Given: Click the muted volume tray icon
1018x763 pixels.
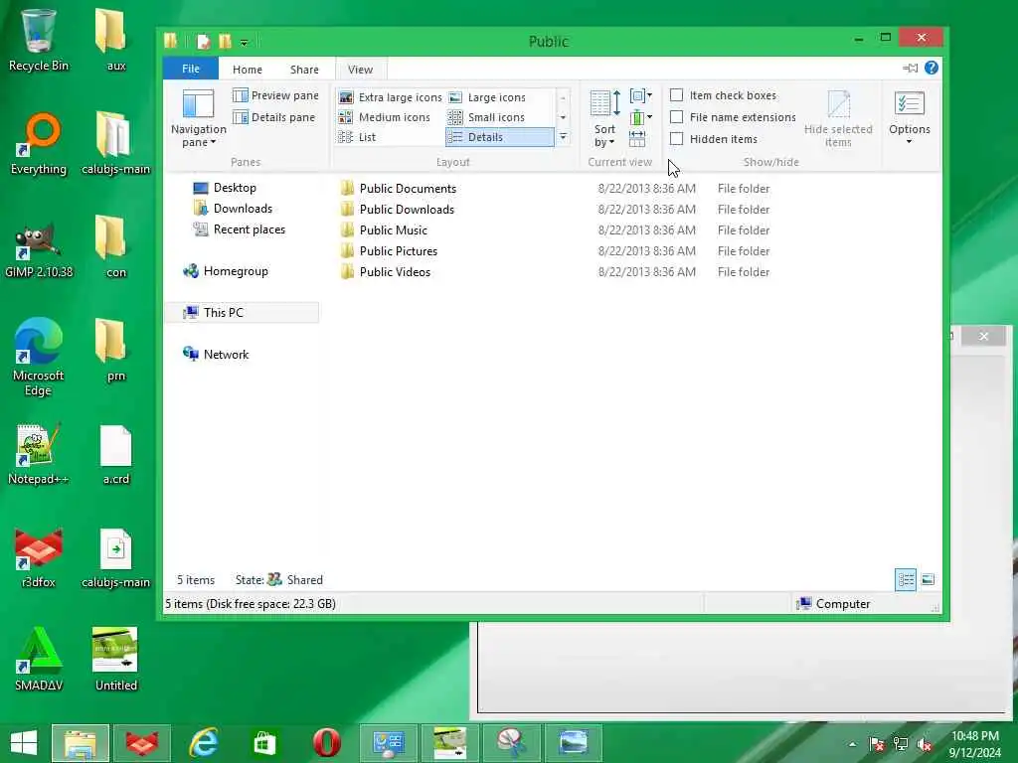Looking at the screenshot, I should click(x=924, y=744).
